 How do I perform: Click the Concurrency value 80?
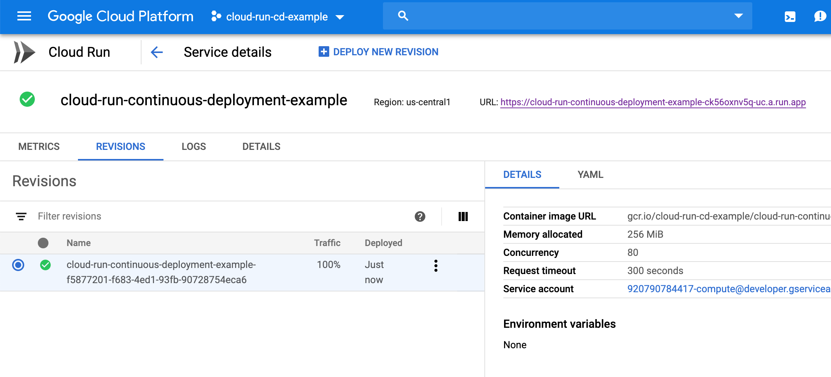633,252
